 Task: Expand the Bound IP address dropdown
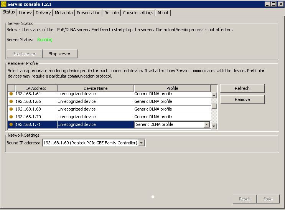click(142, 143)
